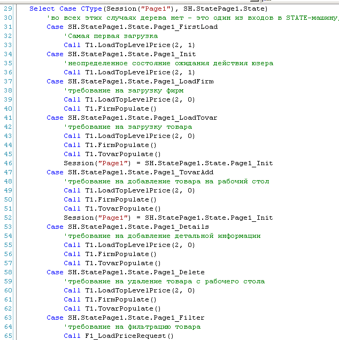
Task: Click the Case Page1_FirstLoad statement
Action: [x=132, y=27]
